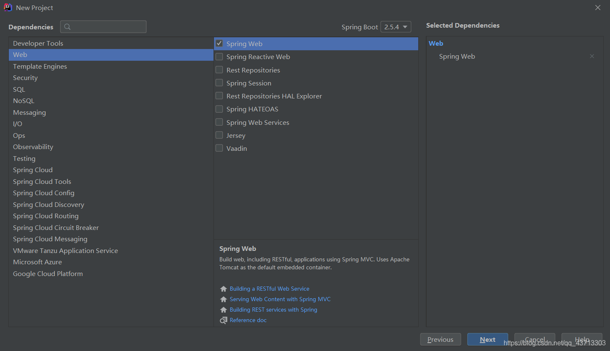
Task: Check Spring Web Services dependency
Action: [x=219, y=122]
